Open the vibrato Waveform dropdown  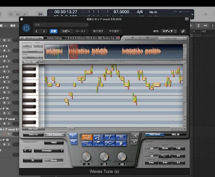165,156
